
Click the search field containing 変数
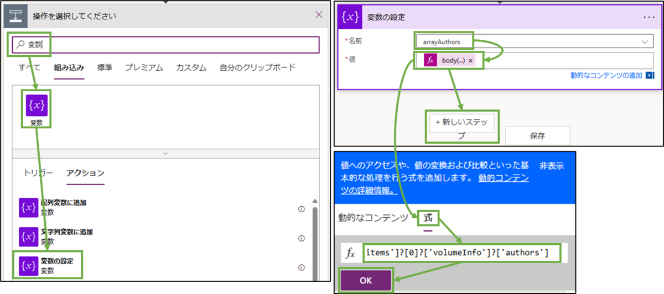(x=165, y=45)
